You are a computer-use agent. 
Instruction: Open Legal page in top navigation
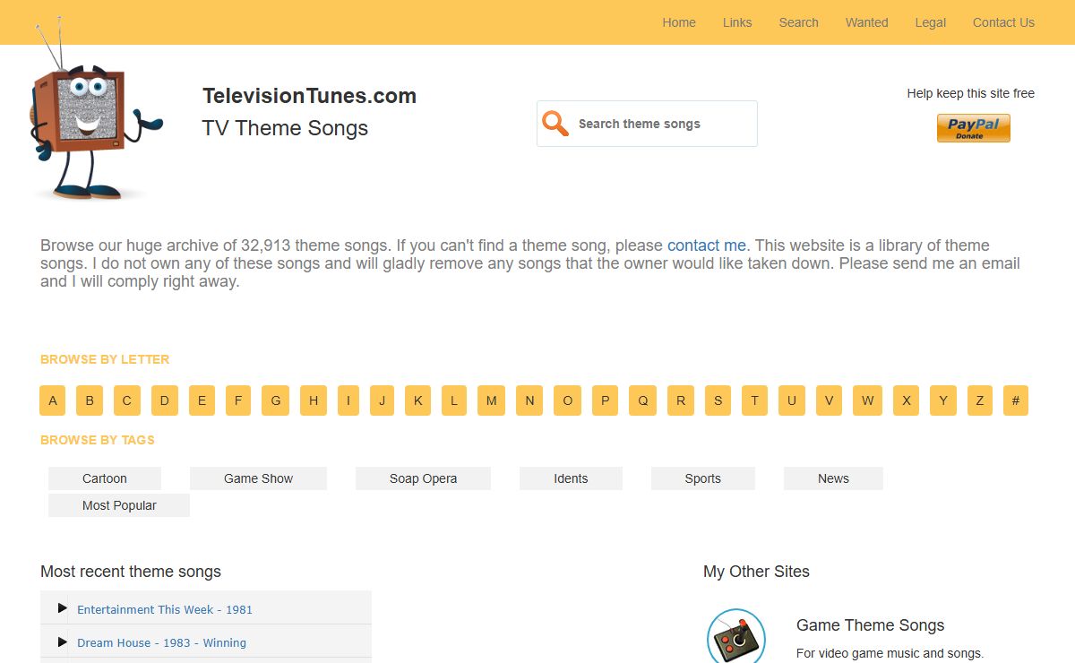tap(930, 22)
